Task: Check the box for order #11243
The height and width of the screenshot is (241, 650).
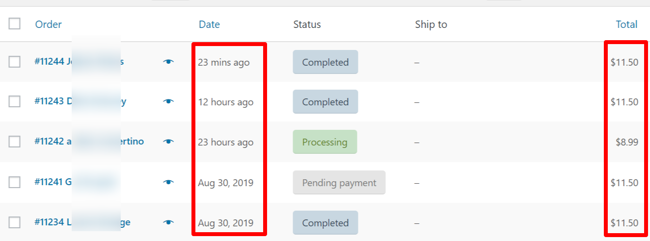Action: coord(15,101)
